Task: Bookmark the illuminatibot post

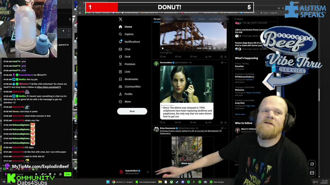Action: (221, 123)
